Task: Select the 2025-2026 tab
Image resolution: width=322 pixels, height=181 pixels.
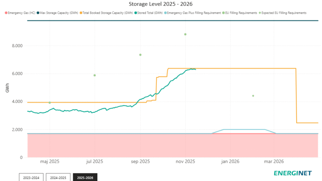Action: click(x=85, y=177)
